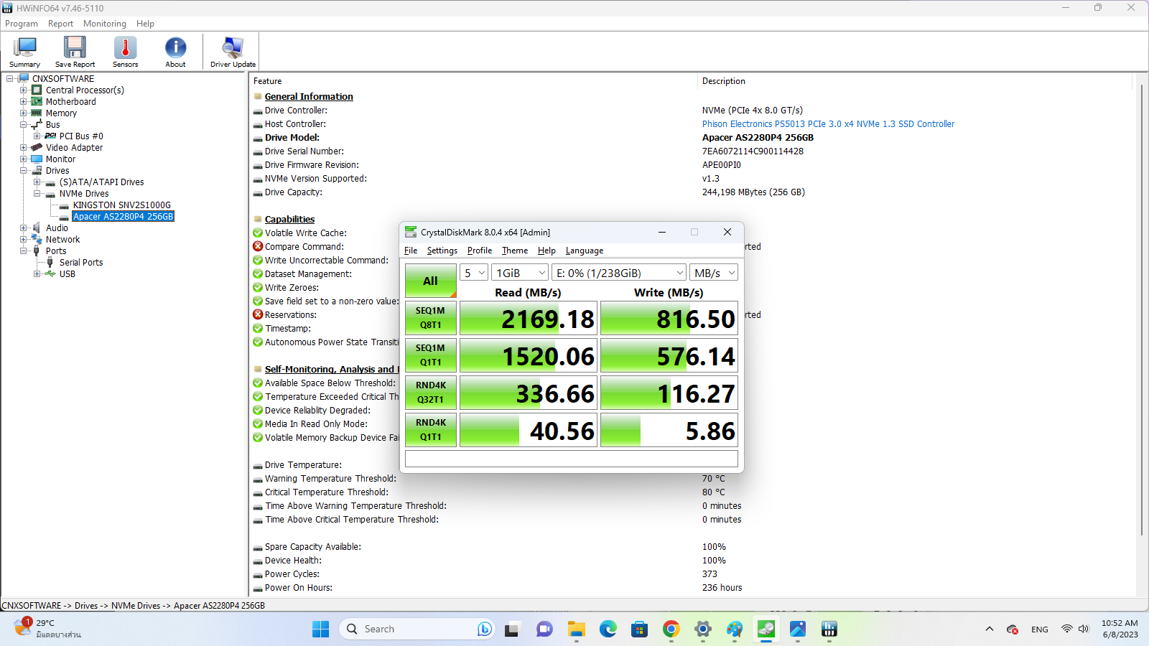Select Audio in device tree

coord(57,228)
